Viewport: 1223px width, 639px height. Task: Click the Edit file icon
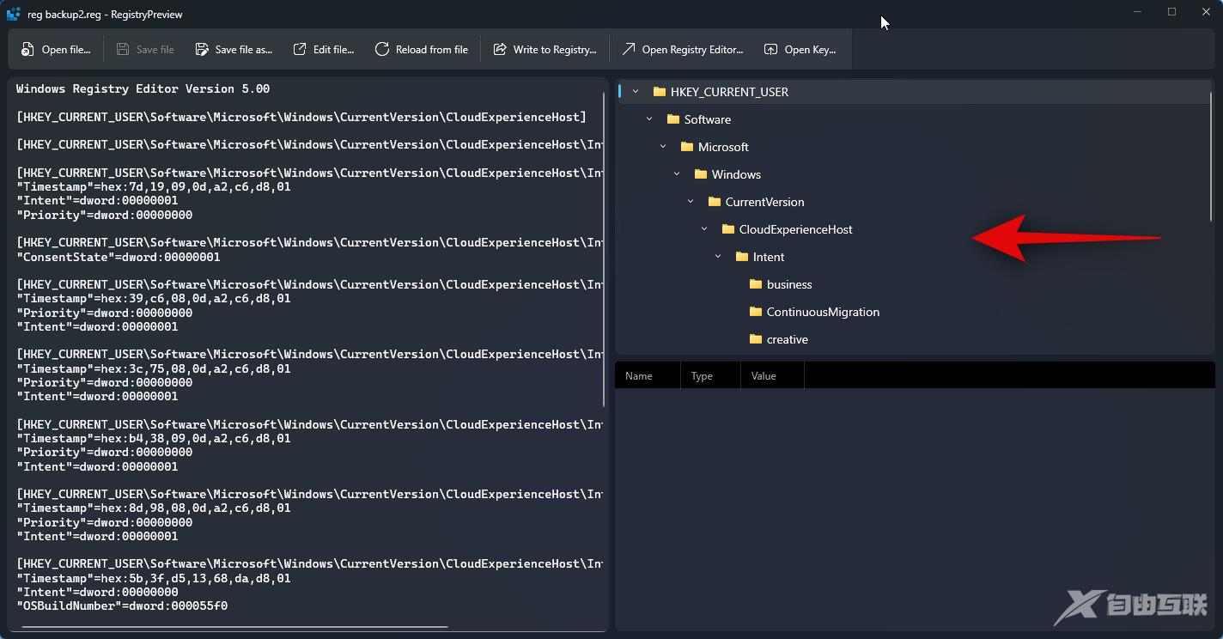pos(300,50)
